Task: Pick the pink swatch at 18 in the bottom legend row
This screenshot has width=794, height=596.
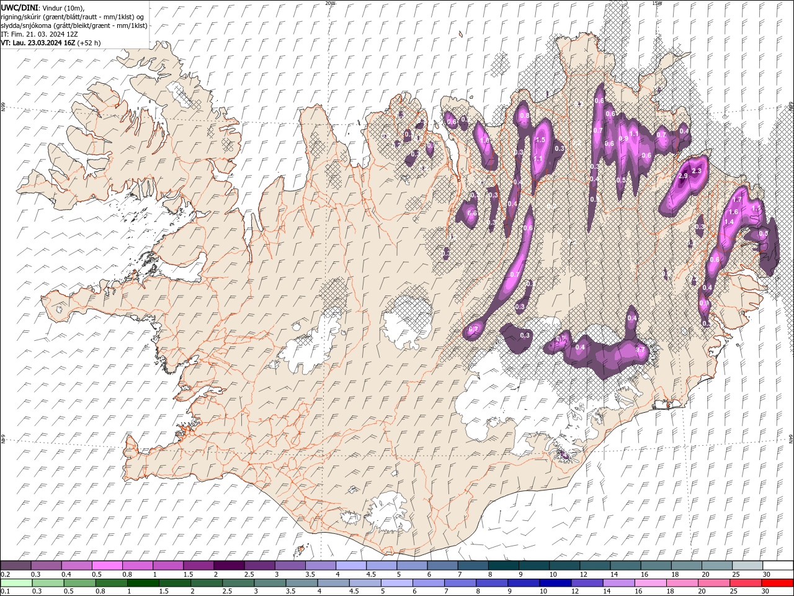Action: click(681, 583)
